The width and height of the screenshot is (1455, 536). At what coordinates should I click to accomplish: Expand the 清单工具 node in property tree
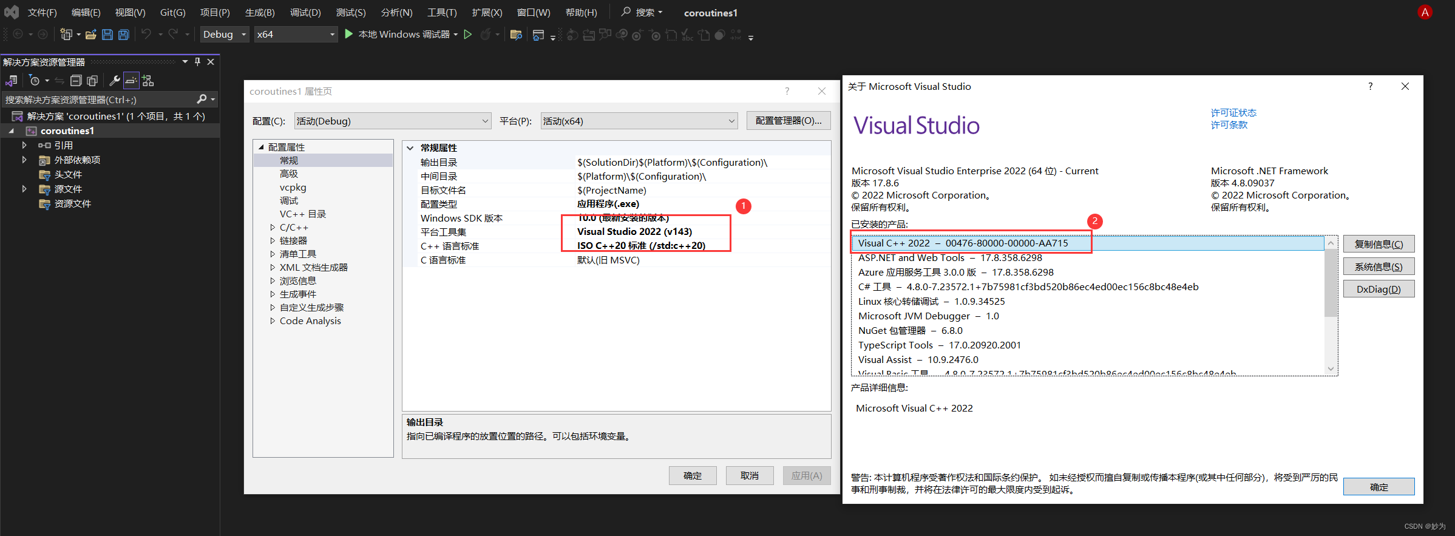coord(273,254)
